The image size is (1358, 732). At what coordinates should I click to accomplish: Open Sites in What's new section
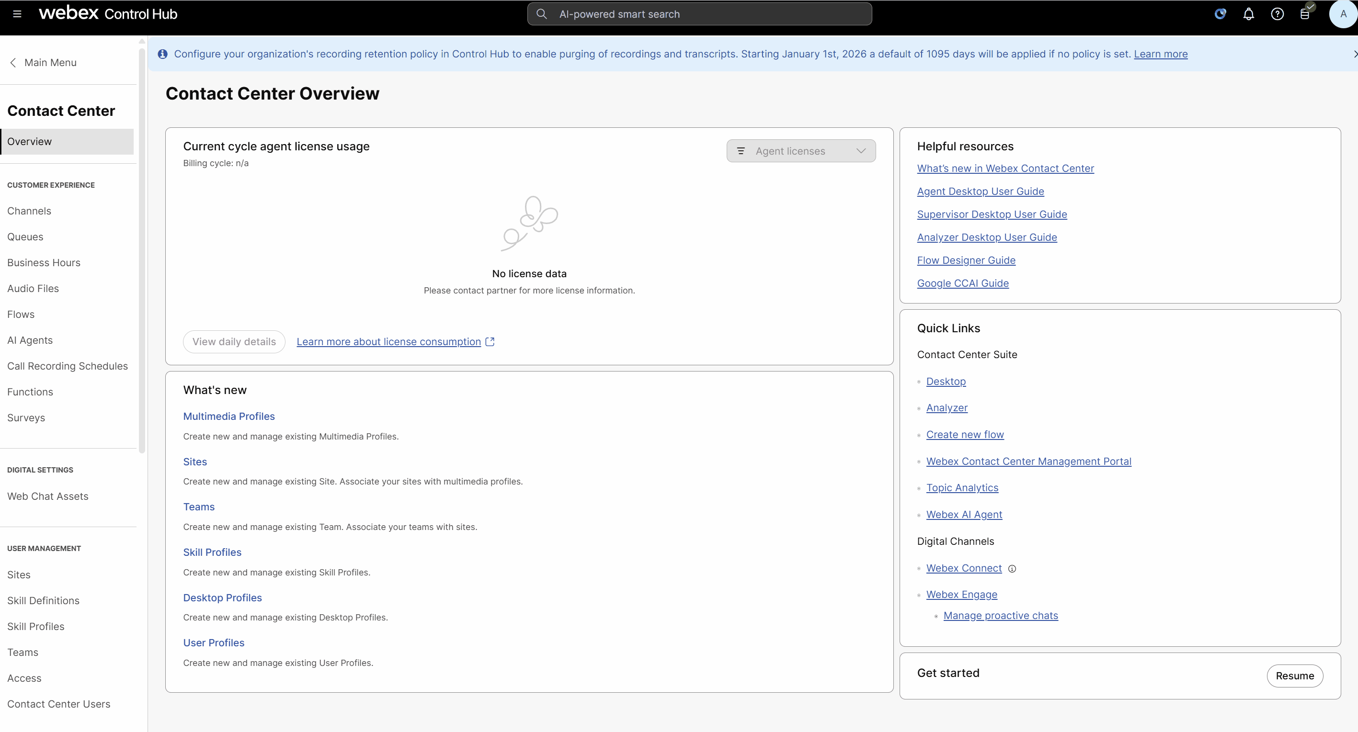click(x=195, y=462)
